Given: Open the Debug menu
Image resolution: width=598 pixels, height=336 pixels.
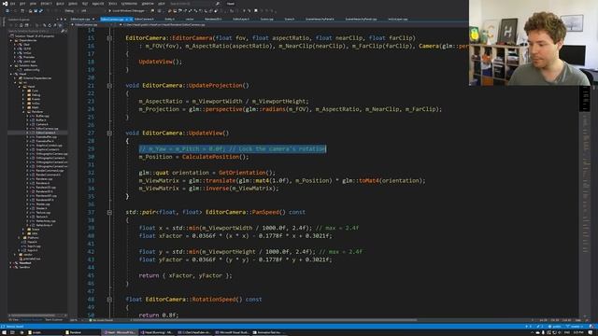Looking at the screenshot, I should 73,4.
